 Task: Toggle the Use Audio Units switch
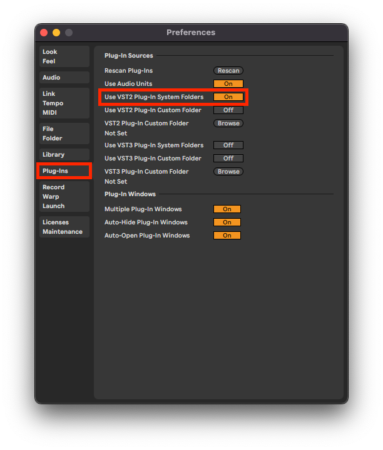pyautogui.click(x=228, y=84)
